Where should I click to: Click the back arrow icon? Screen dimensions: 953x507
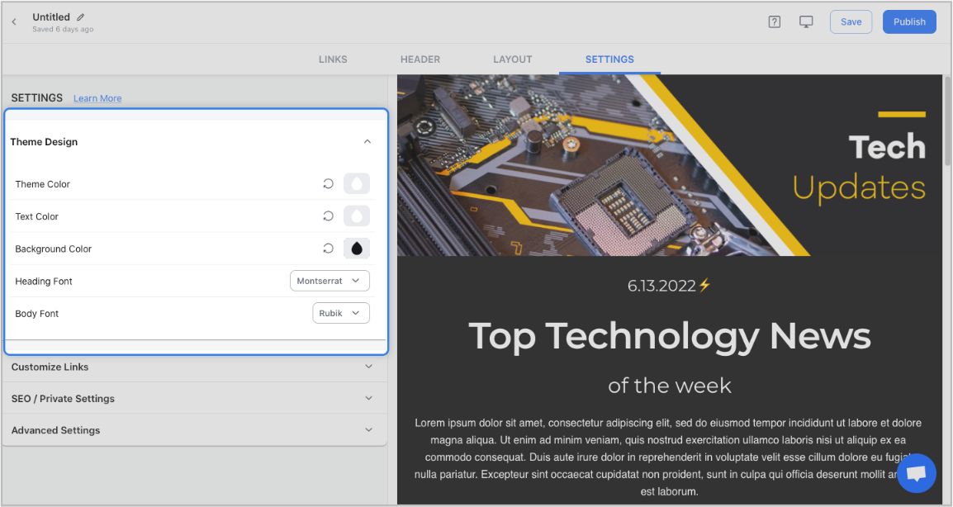[x=14, y=22]
